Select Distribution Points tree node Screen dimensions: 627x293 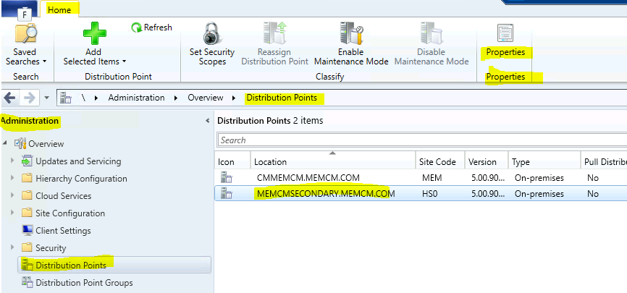pyautogui.click(x=71, y=265)
